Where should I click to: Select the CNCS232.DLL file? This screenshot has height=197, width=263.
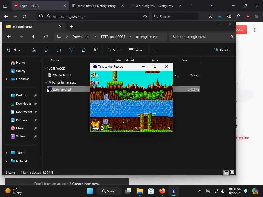click(x=62, y=75)
